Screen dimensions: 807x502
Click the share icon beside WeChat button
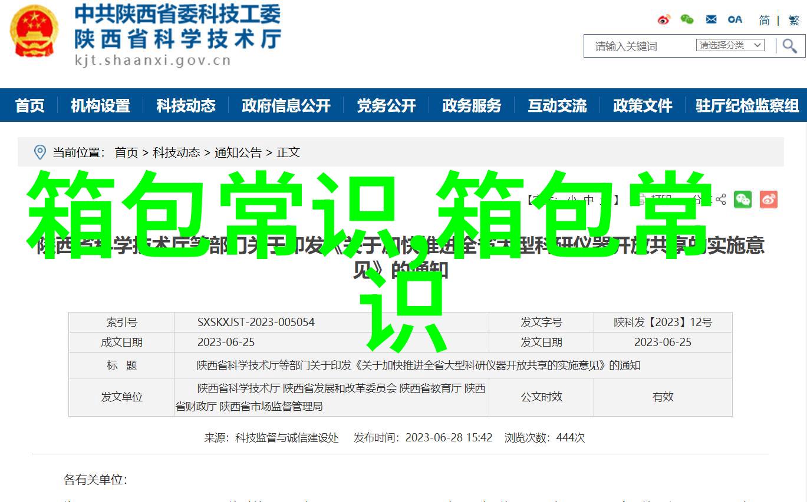(x=721, y=200)
